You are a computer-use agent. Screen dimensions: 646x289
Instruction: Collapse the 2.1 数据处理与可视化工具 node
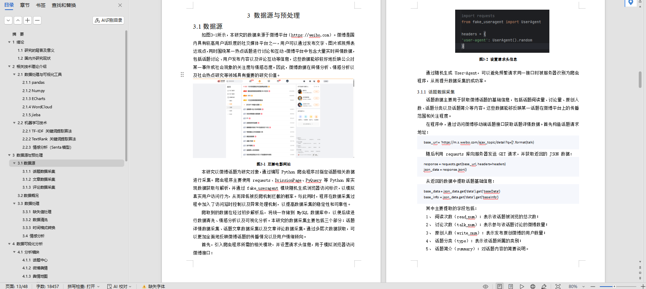click(14, 74)
